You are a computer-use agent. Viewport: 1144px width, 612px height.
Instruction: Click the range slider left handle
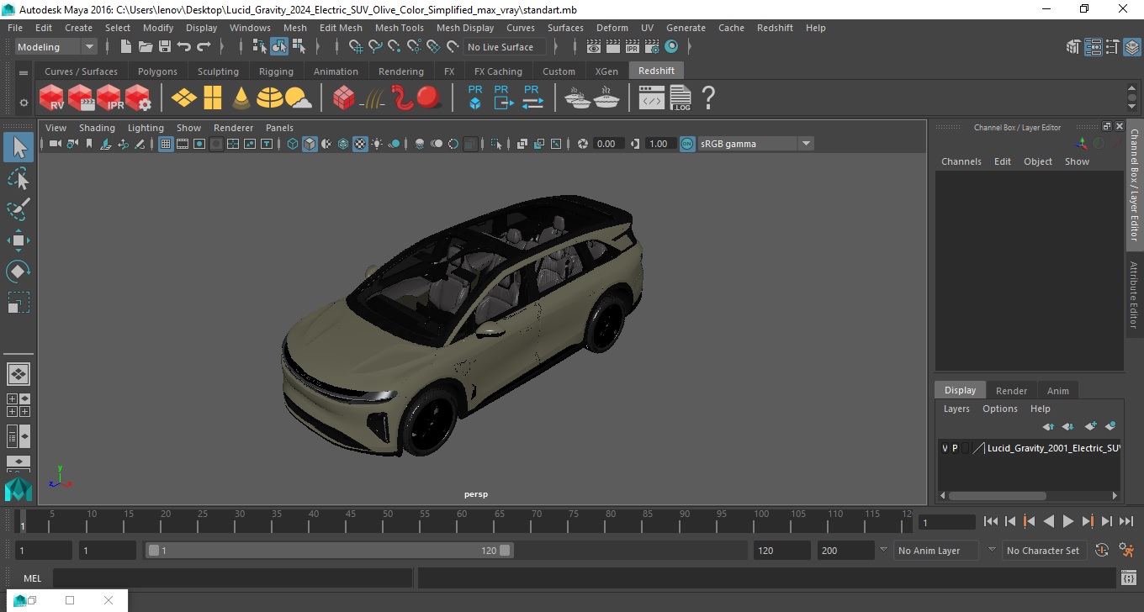[x=154, y=551]
